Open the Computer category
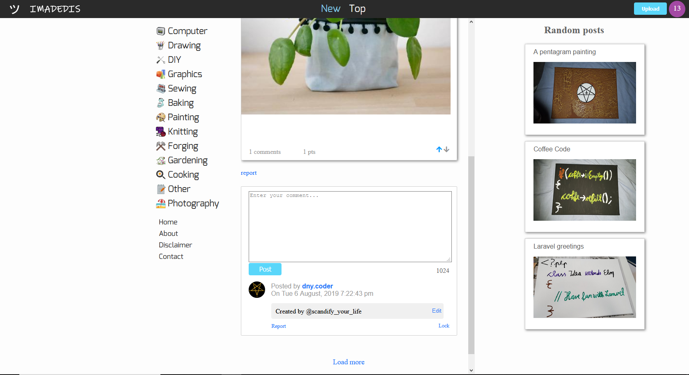 [188, 31]
